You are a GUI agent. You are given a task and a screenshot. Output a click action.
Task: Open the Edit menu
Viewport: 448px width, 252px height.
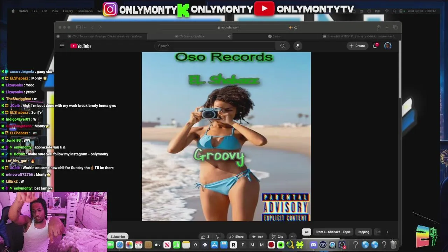(x=44, y=11)
